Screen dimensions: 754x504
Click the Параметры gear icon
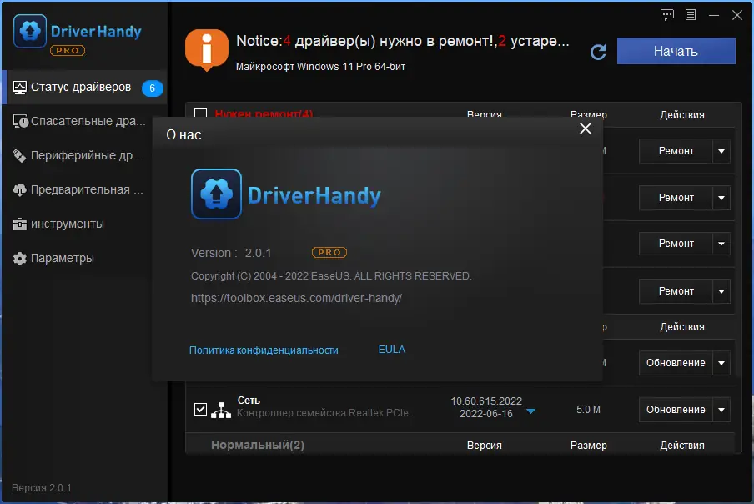[20, 258]
